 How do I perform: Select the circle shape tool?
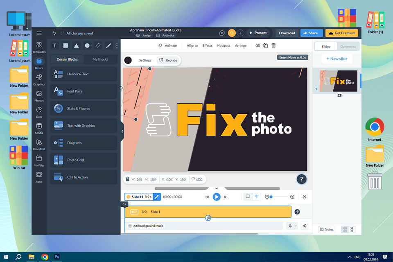pyautogui.click(x=87, y=45)
